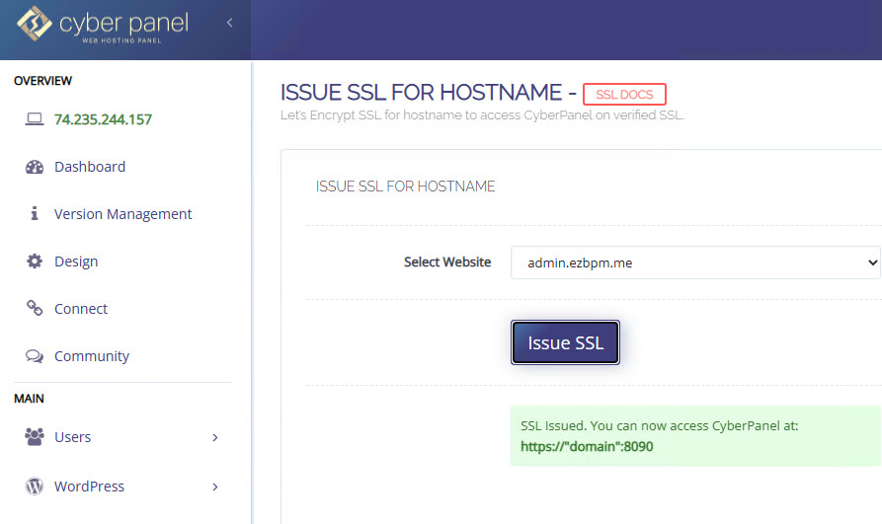882x524 pixels.
Task: Click the Users group icon
Action: tap(35, 437)
